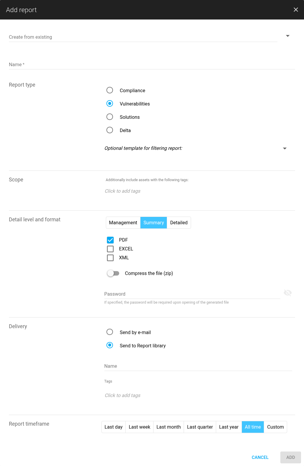Switch detail level to Management
304x466 pixels.
[123, 223]
